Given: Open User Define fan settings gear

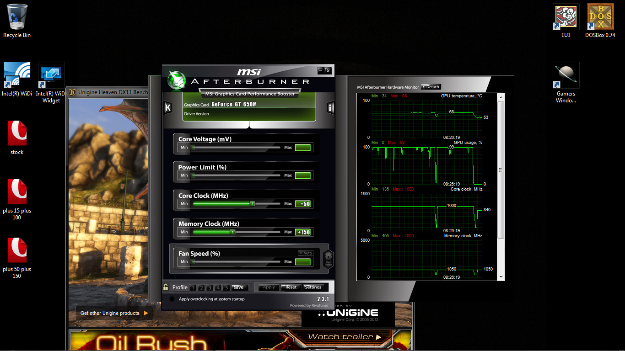Looking at the screenshot, I should (328, 259).
